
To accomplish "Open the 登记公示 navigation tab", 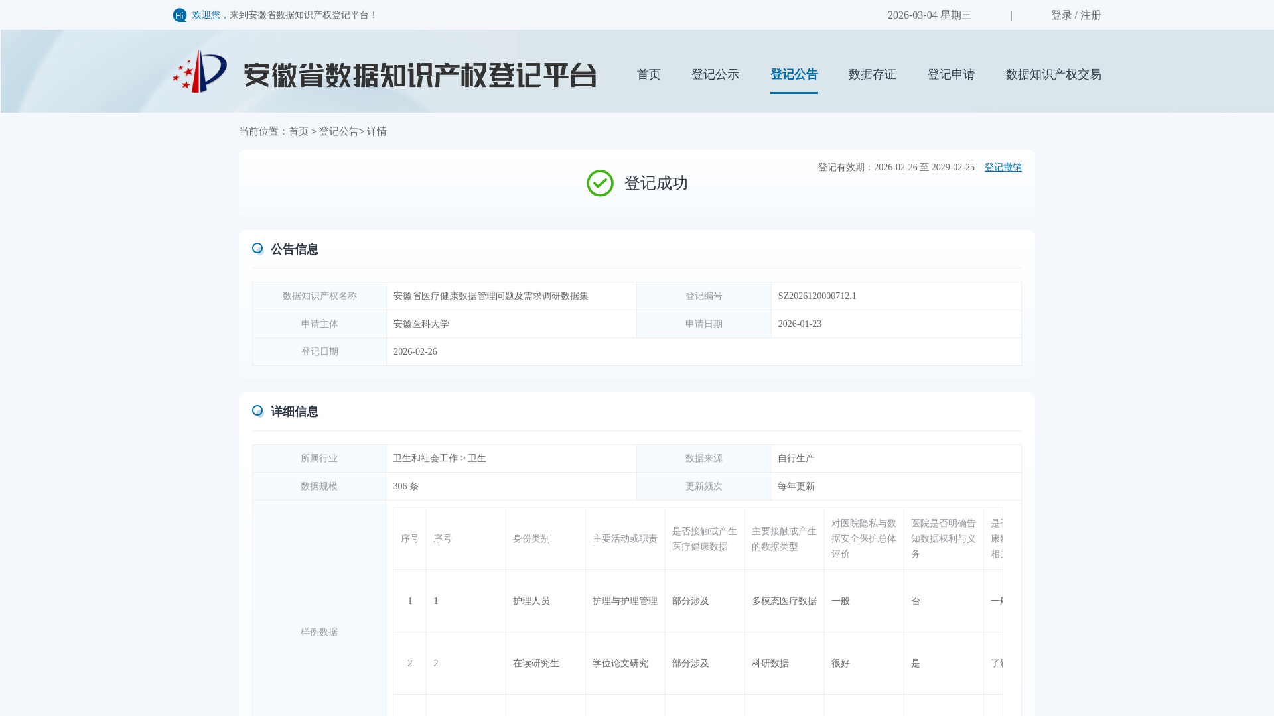I will (x=715, y=74).
